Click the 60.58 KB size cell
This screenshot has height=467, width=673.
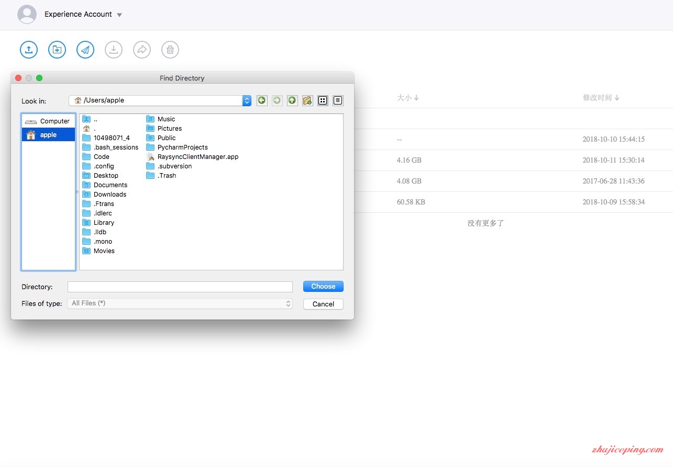411,202
